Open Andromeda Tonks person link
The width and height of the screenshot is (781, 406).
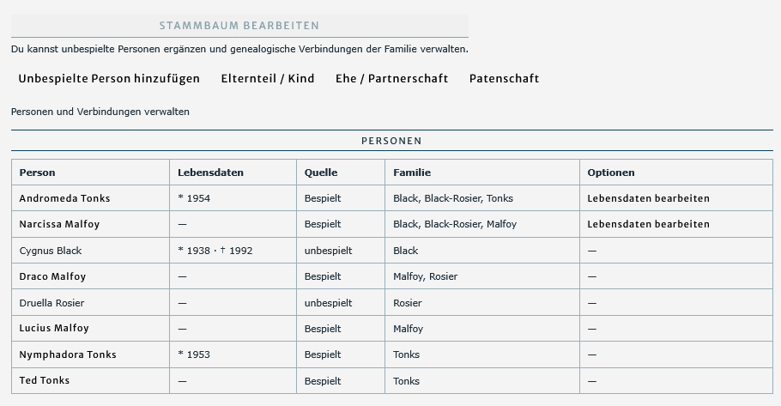click(64, 198)
